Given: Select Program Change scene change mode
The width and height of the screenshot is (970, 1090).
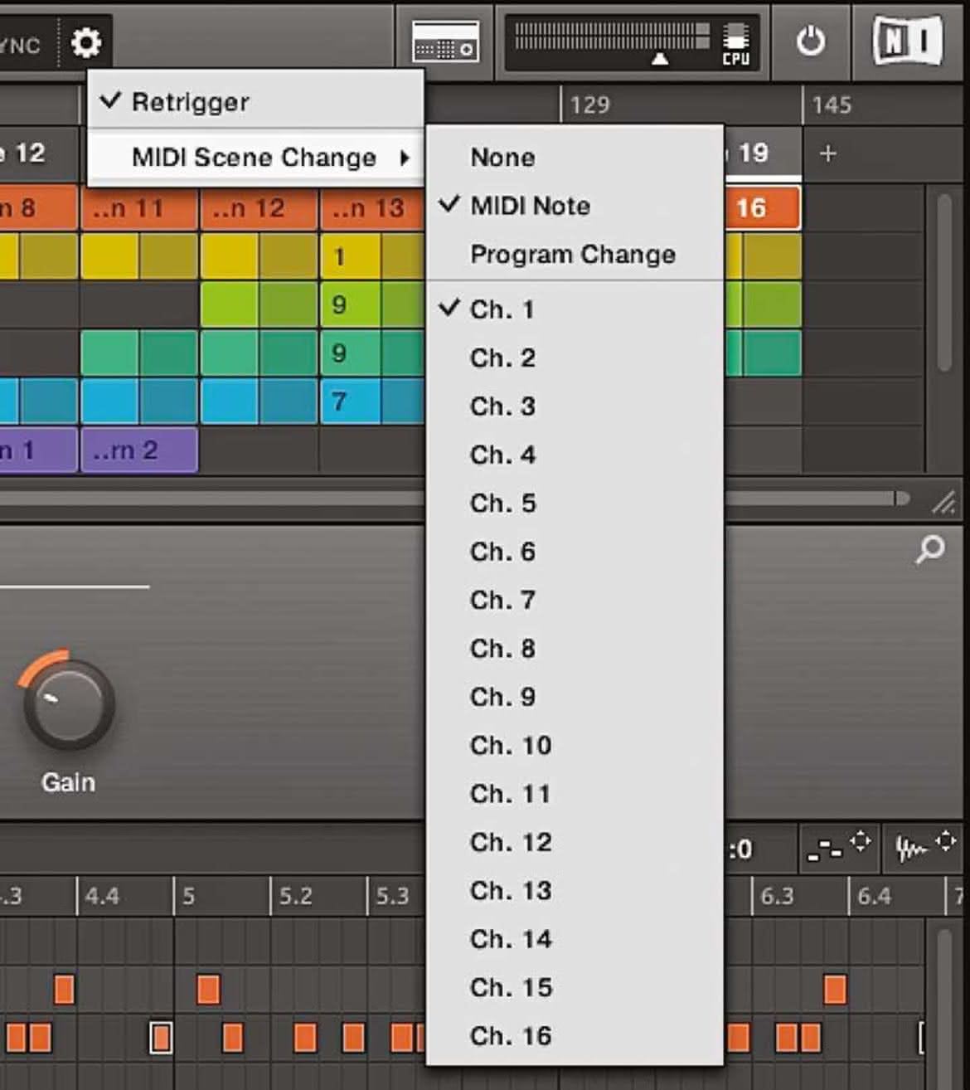Looking at the screenshot, I should coord(575,254).
